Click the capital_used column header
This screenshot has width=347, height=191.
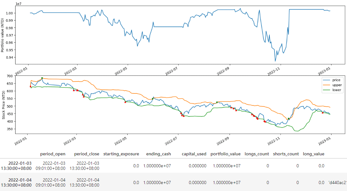194,154
